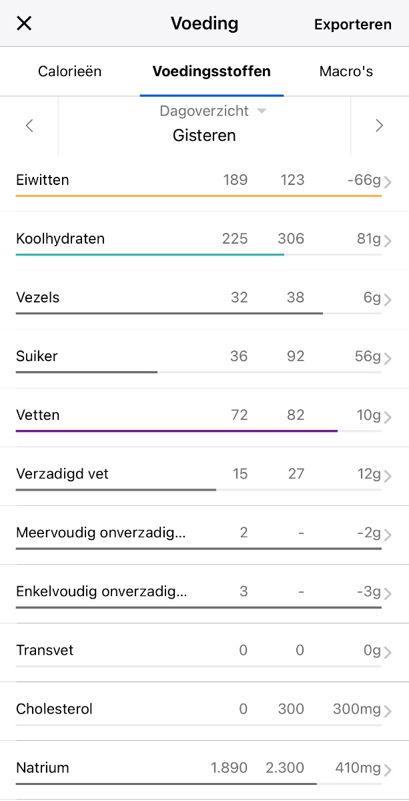
Task: Expand the Vetten row chevron
Action: point(388,417)
